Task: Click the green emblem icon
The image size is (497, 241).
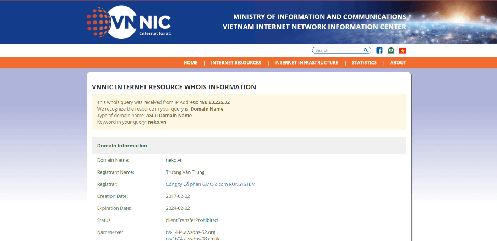Action: coord(391,50)
